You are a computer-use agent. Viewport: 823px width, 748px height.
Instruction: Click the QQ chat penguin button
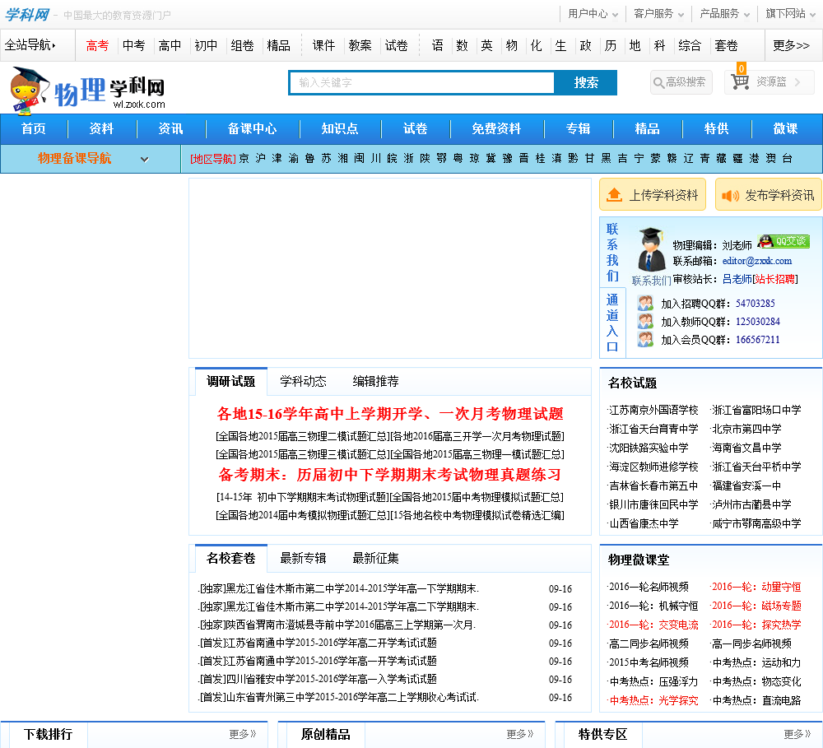[783, 241]
